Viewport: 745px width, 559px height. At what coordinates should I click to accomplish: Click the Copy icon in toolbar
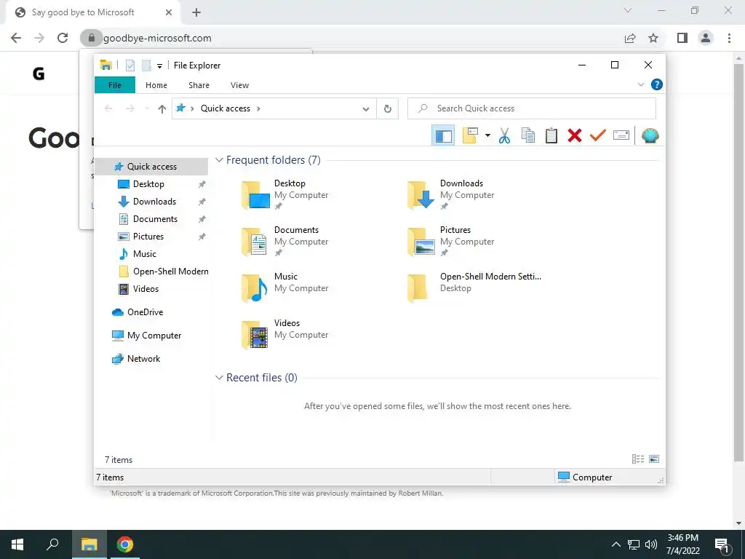(x=528, y=136)
